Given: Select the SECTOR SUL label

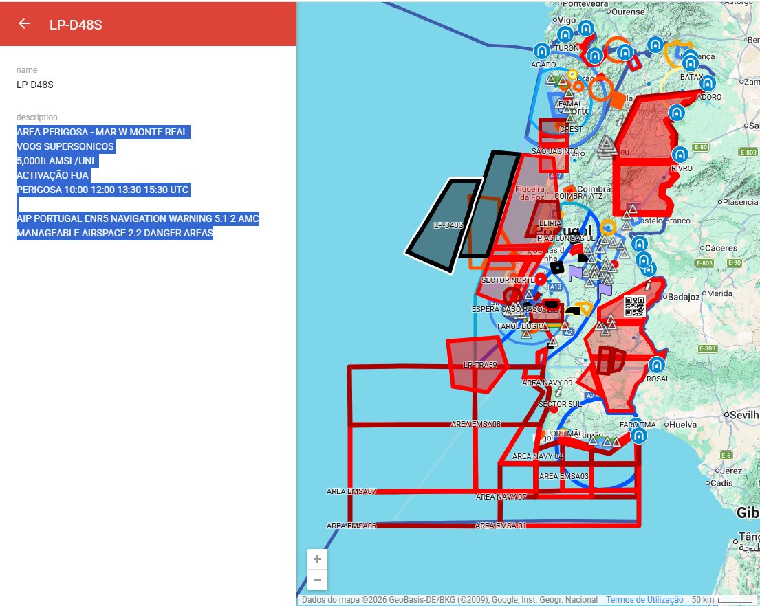Looking at the screenshot, I should [559, 404].
